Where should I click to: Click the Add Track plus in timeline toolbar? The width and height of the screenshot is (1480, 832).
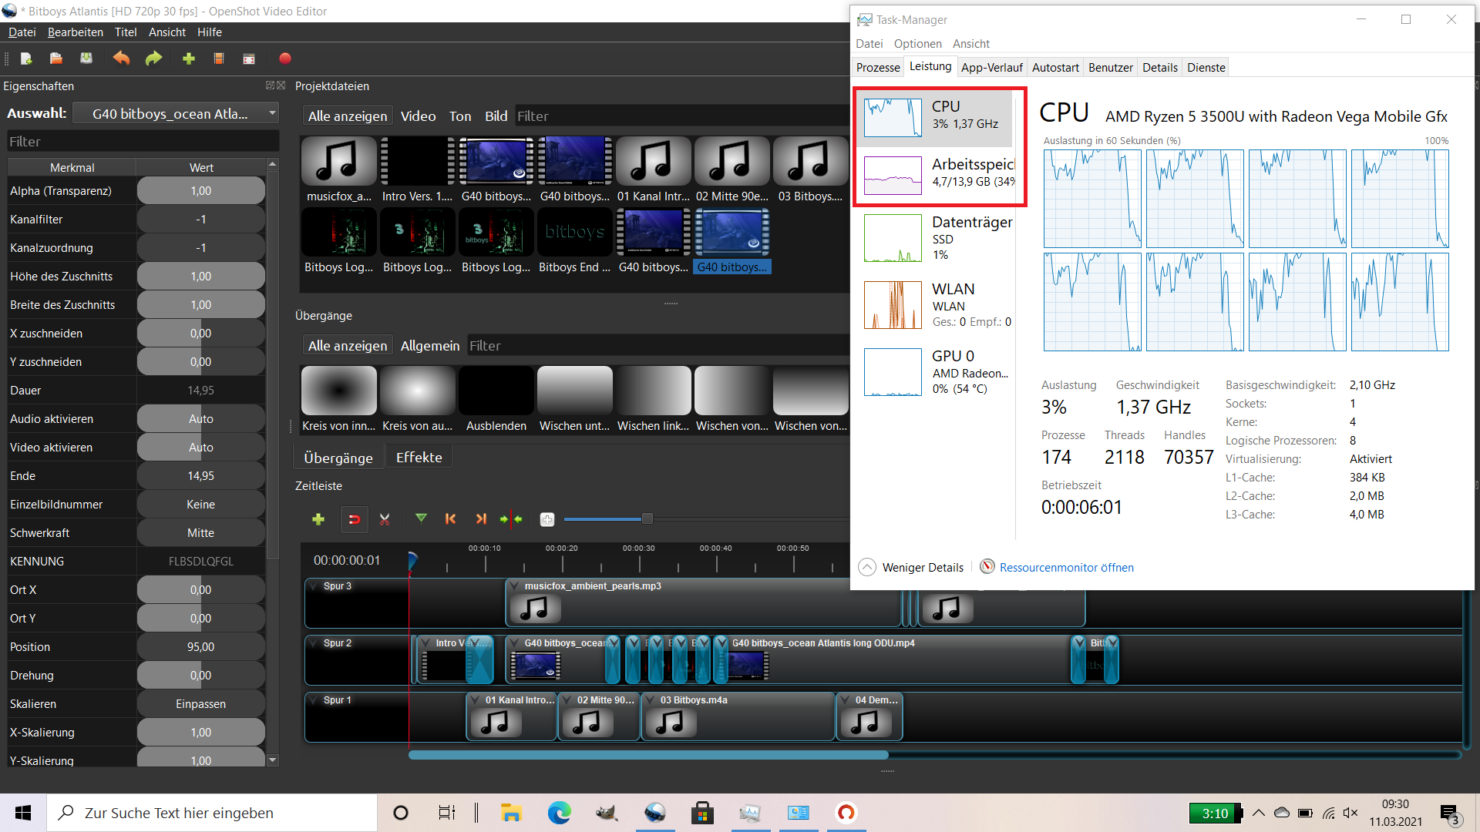[x=318, y=520]
